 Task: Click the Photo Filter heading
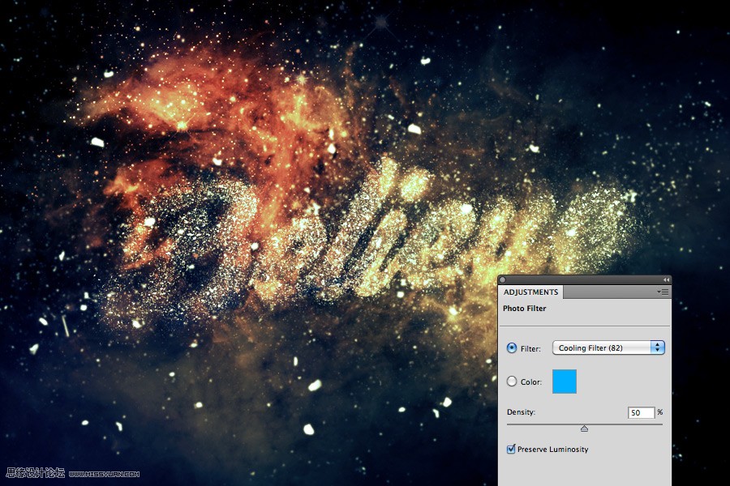(526, 308)
